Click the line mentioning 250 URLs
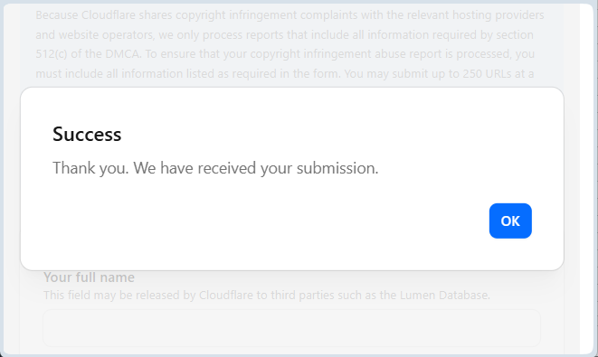 coord(284,73)
